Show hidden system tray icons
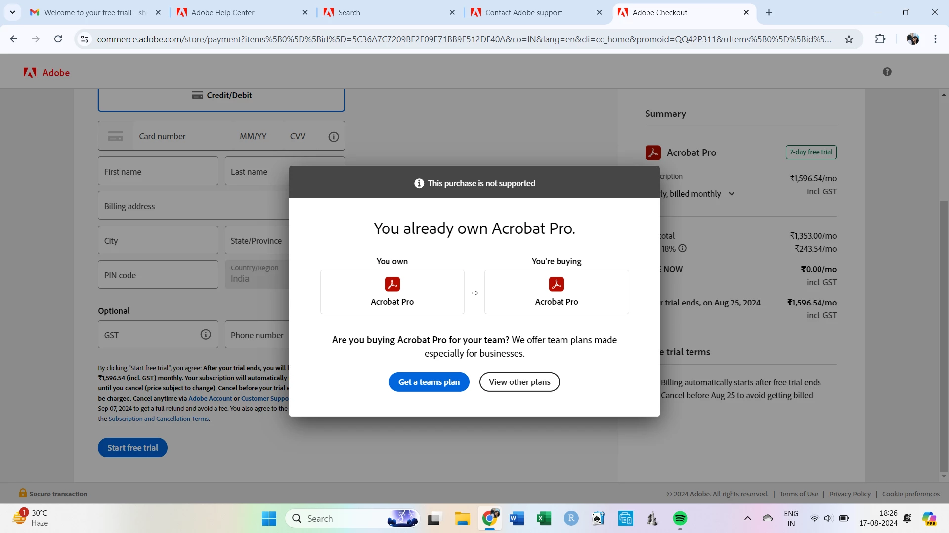 click(747, 518)
